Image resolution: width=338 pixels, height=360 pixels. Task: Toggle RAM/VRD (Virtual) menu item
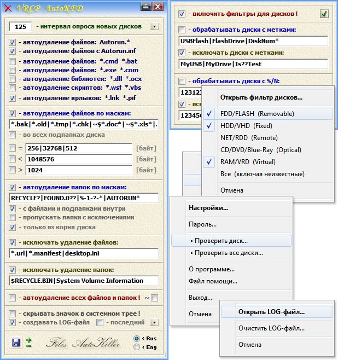(268, 162)
